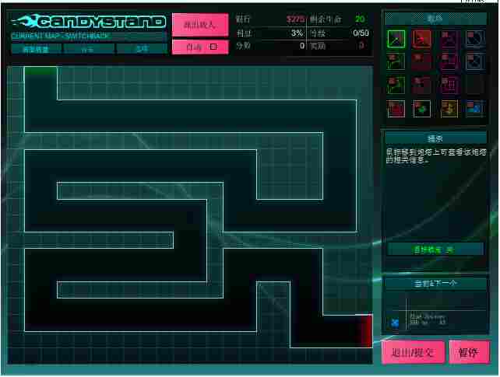Click the 退出/提交 quit and submit button

413,352
